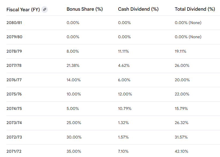The image size is (220, 157).
Task: Click the 14.00% bonus share value
Action: point(74,80)
